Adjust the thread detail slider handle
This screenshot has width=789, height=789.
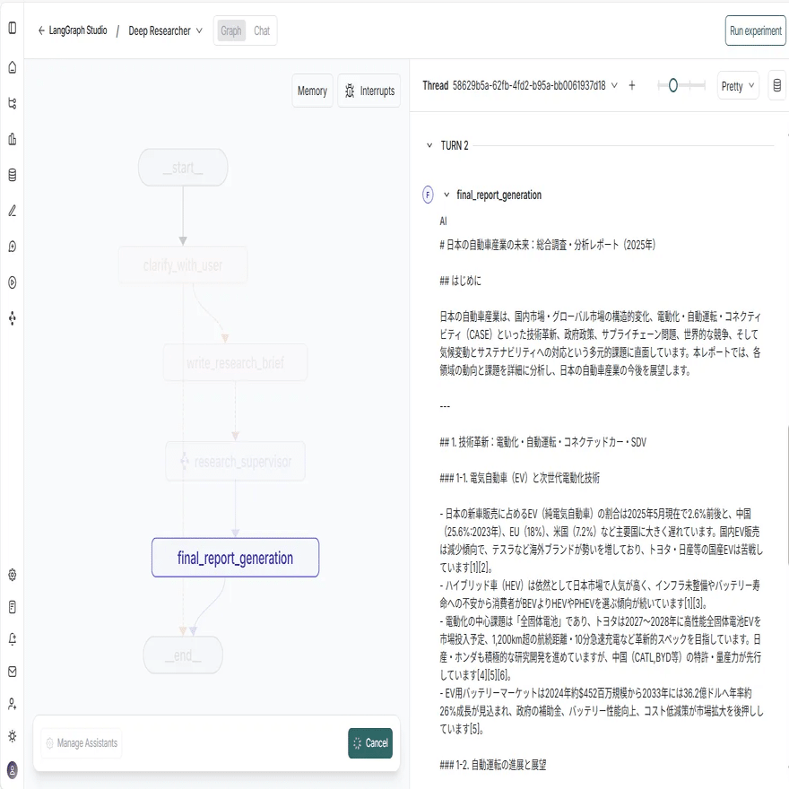tap(672, 85)
